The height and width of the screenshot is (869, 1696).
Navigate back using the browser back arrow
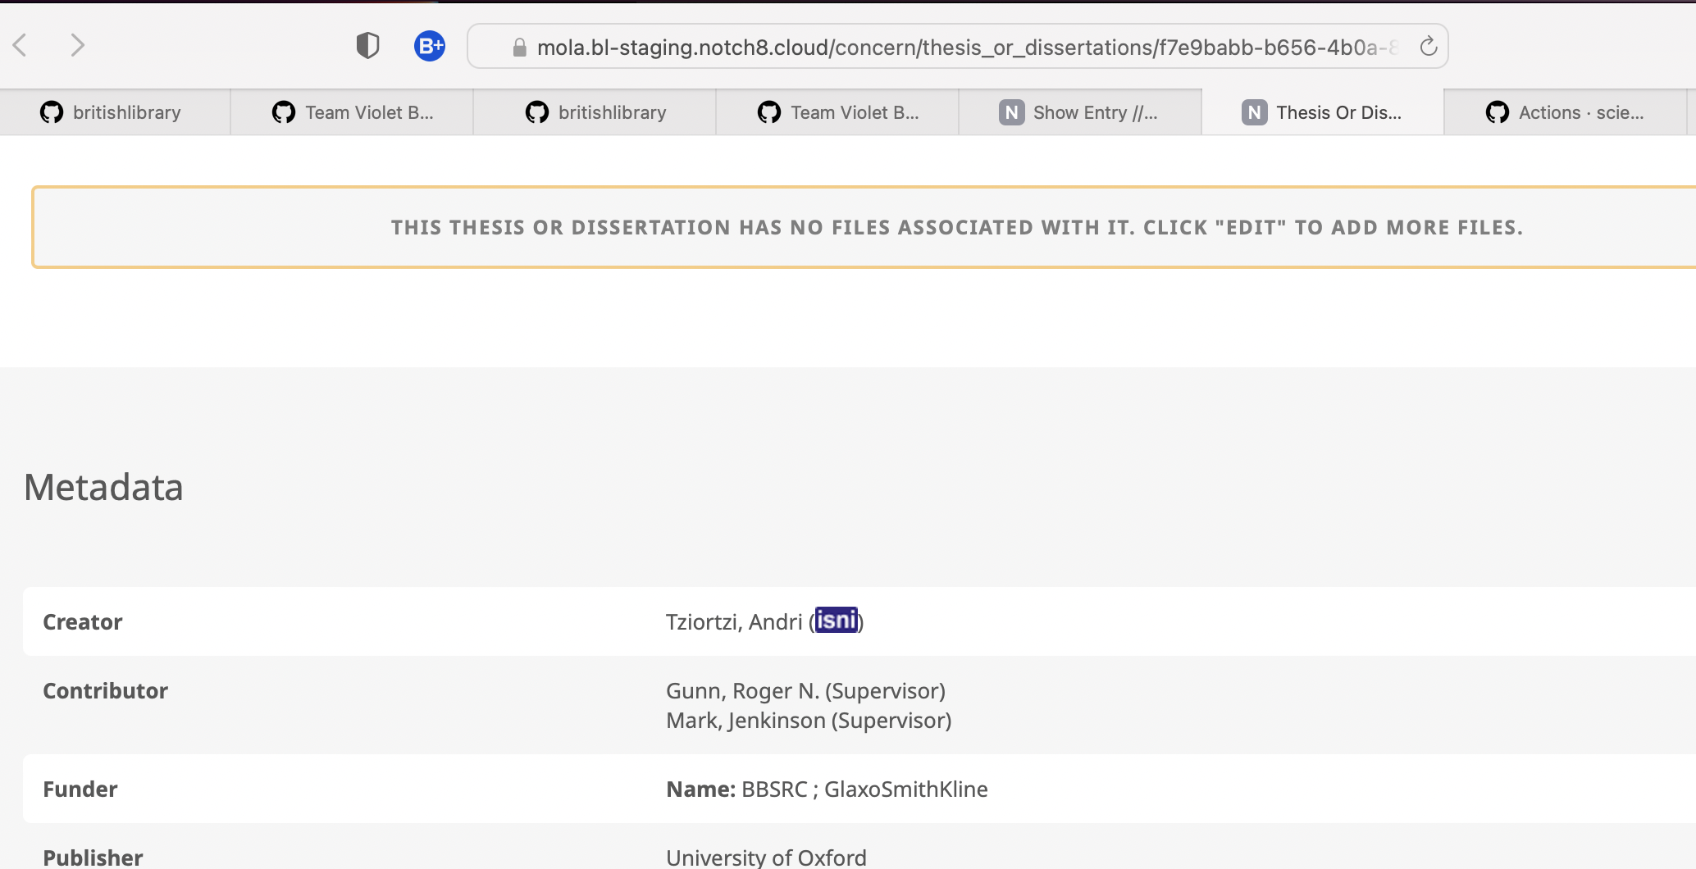coord(21,45)
